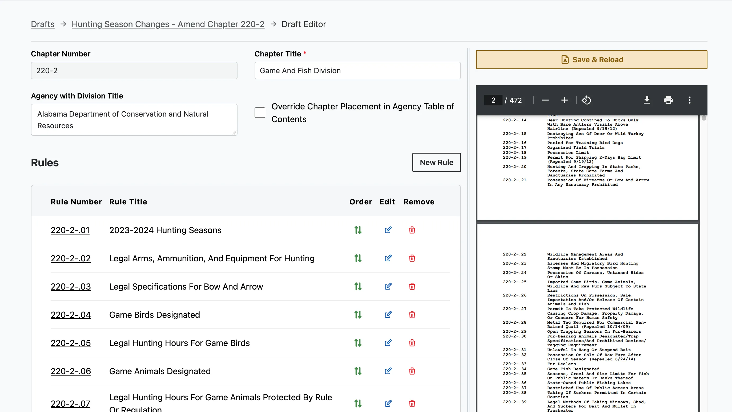Reorder rule 220-2-.06 Game Animals Designated
732x412 pixels.
358,371
